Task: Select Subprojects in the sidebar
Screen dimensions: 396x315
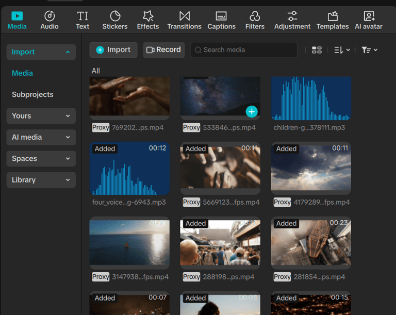Action: click(x=32, y=94)
